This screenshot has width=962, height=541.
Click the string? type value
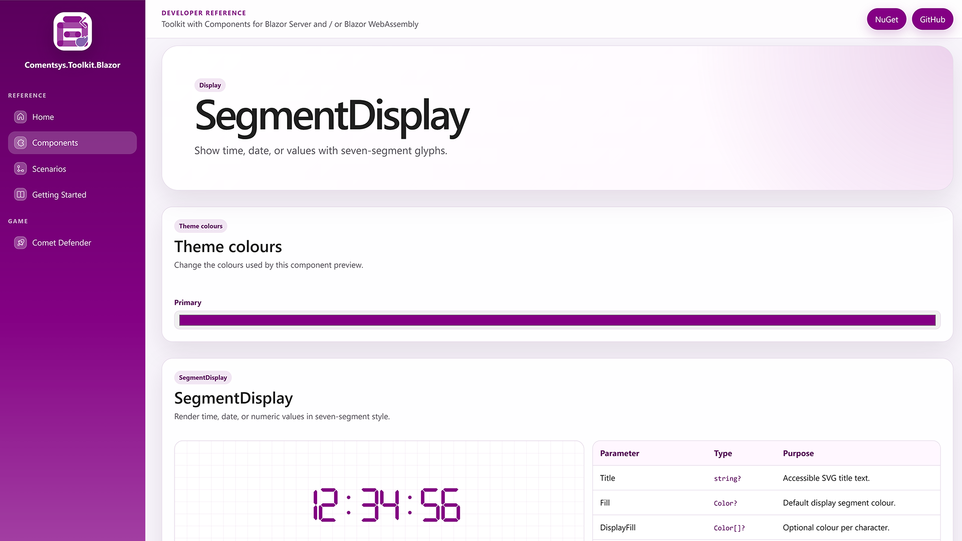tap(728, 478)
